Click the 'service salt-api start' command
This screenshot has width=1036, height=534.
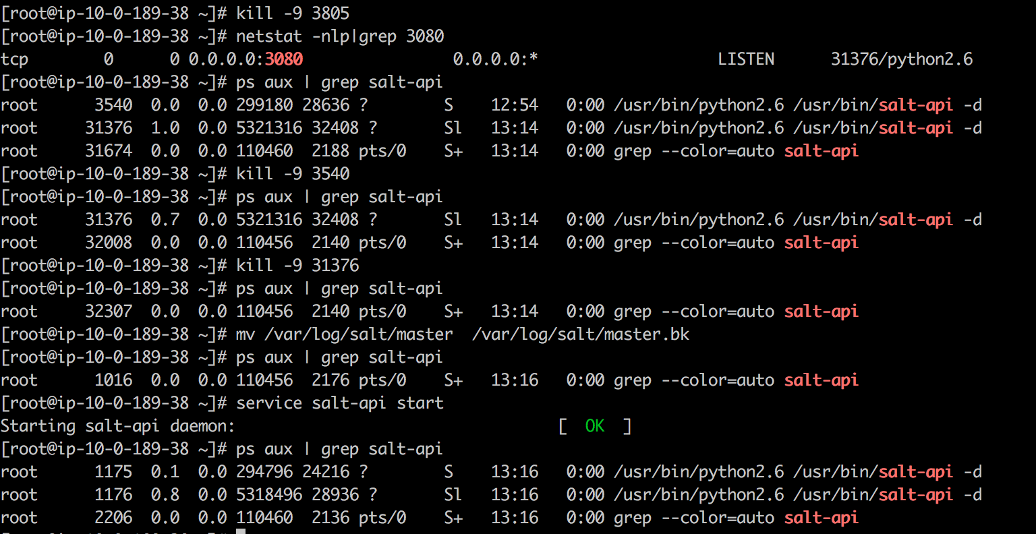[x=340, y=403]
